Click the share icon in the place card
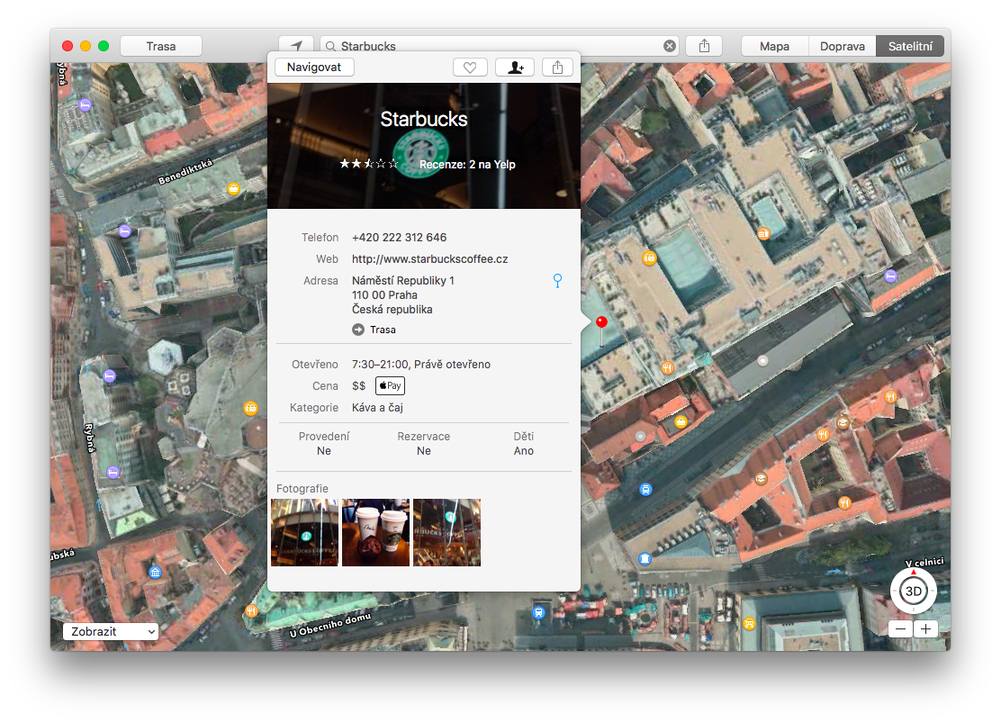Screen dimensions: 1001x723 pos(557,68)
